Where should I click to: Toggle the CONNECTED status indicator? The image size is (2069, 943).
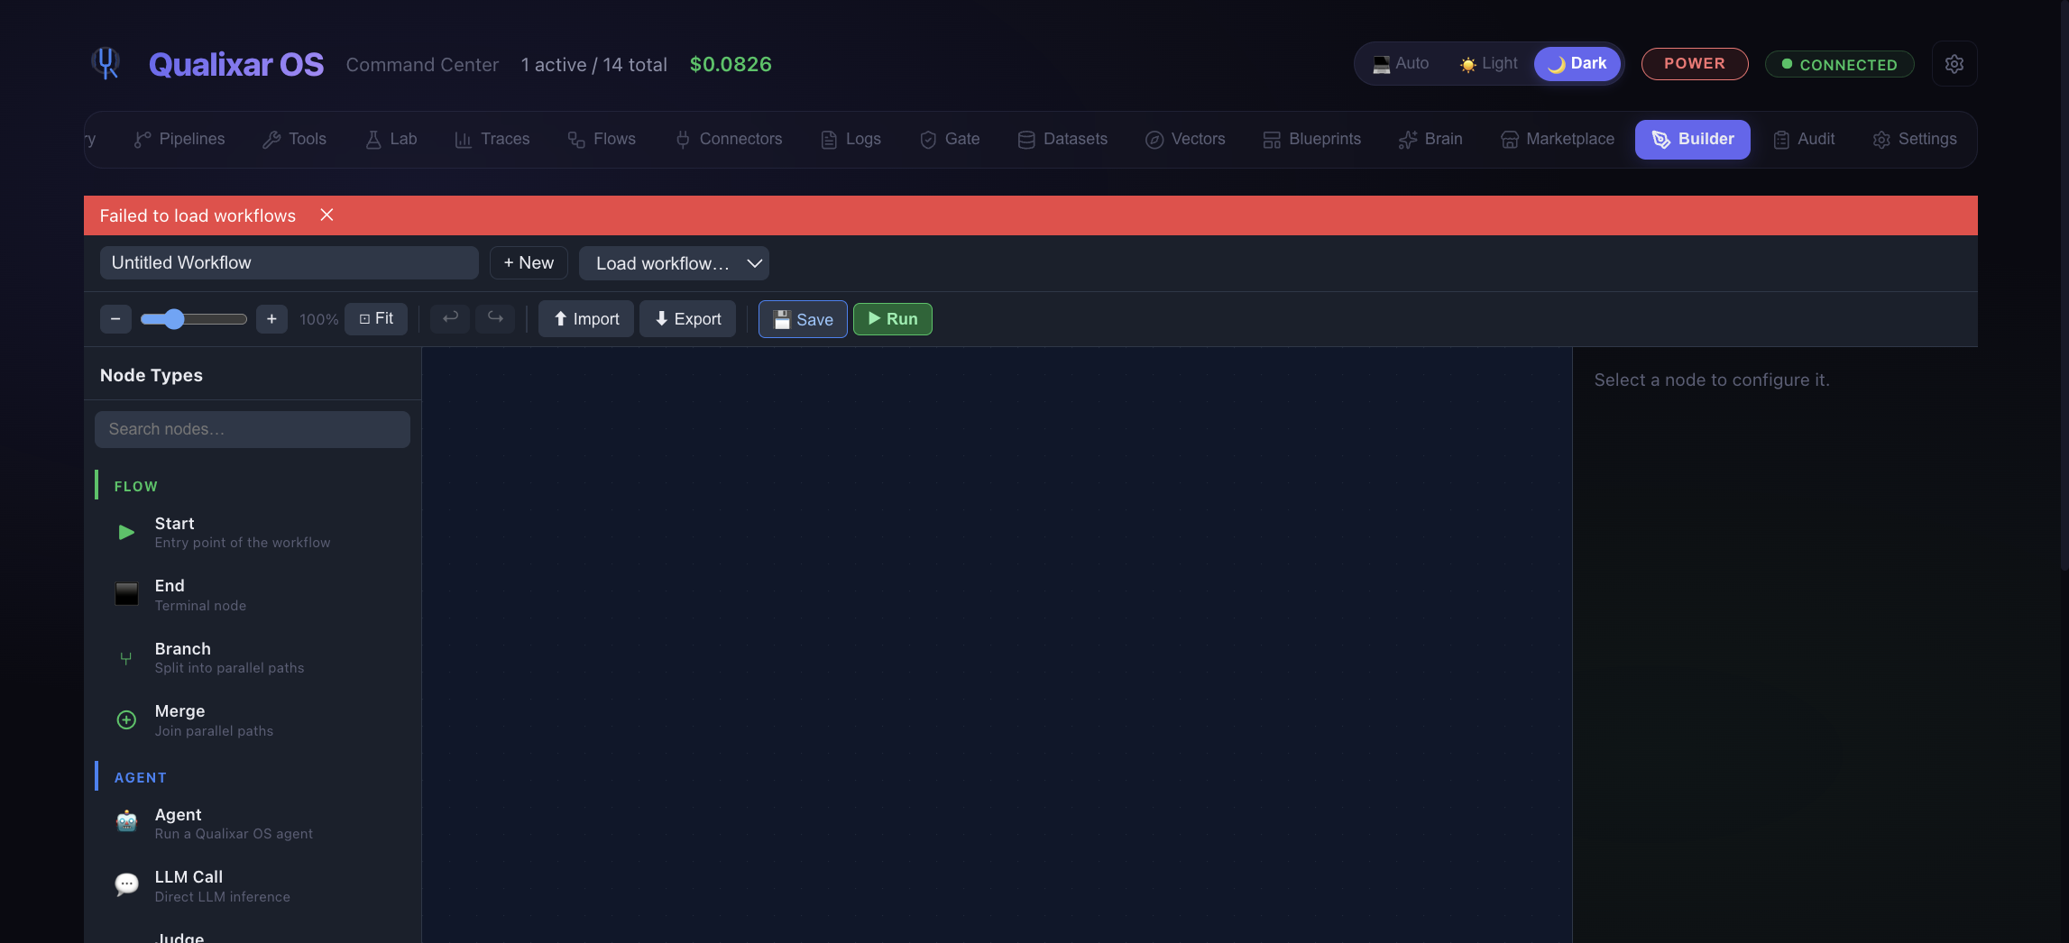click(1838, 64)
